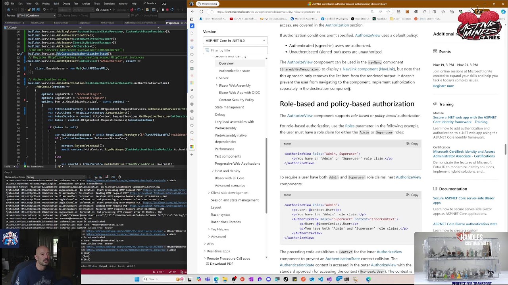Expand the Host and deploy node
The image size is (508, 285).
coord(213,171)
